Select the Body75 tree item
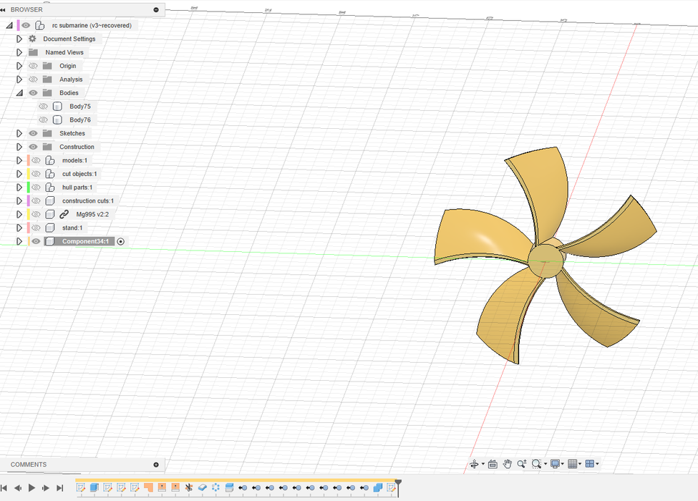Image resolution: width=698 pixels, height=501 pixels. click(x=80, y=107)
